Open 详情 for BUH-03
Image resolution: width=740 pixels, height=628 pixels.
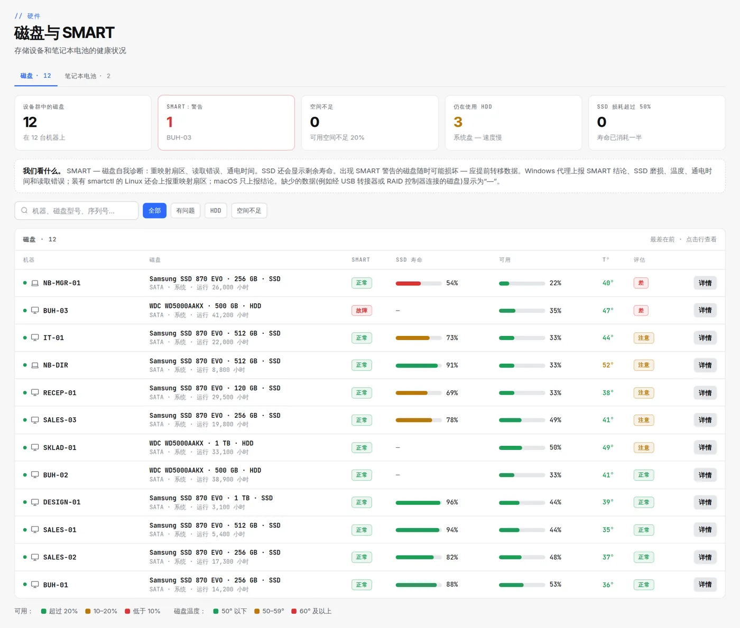click(x=705, y=311)
